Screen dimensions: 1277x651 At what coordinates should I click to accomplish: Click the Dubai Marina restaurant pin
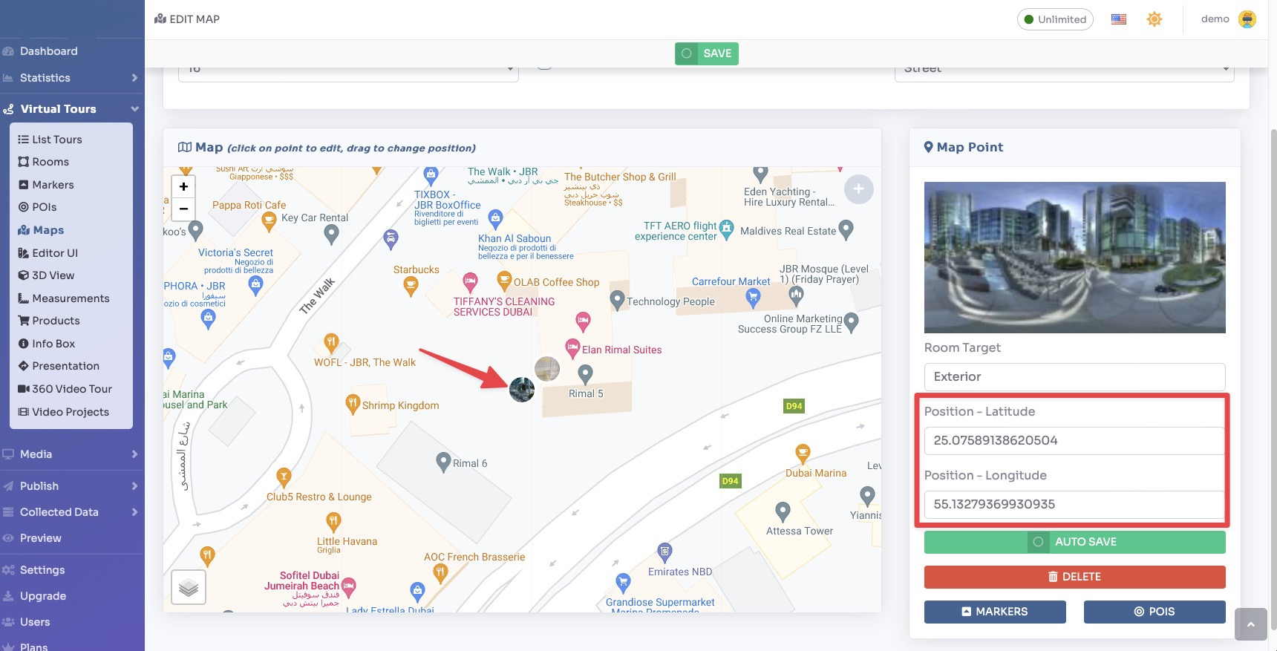click(x=803, y=454)
